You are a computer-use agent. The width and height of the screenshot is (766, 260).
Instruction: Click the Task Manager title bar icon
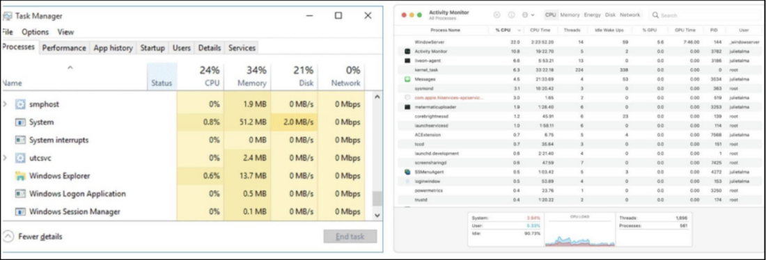(x=8, y=16)
